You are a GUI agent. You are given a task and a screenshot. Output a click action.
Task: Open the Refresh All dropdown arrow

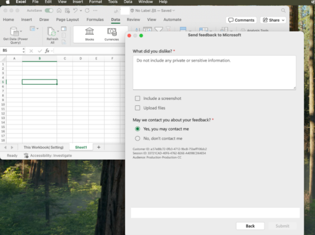[58, 31]
